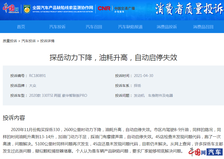Click the 质量投诉 breadcrumb link
Viewport: 224px width, 159px height.
click(x=10, y=41)
